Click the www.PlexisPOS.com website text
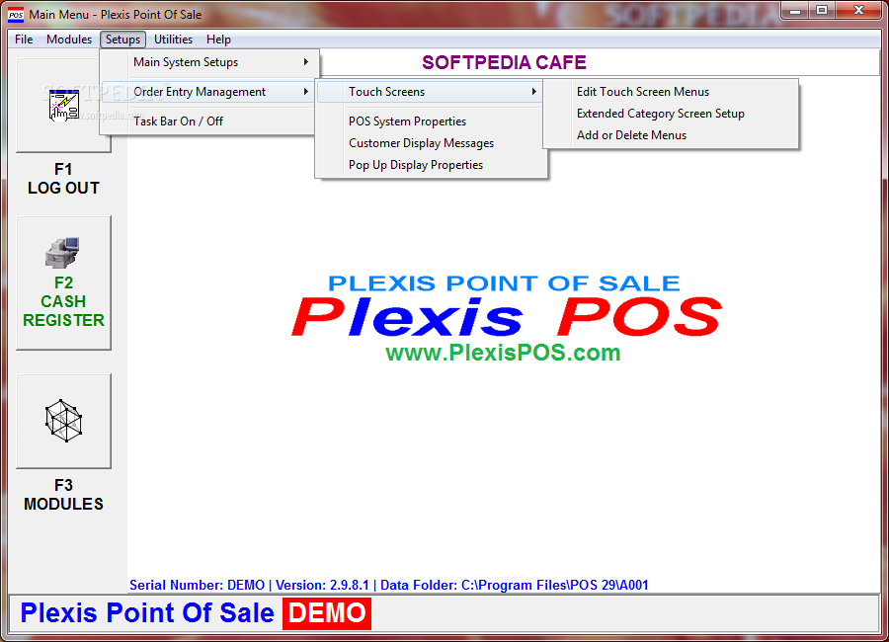Viewport: 889px width, 642px height. pos(503,353)
